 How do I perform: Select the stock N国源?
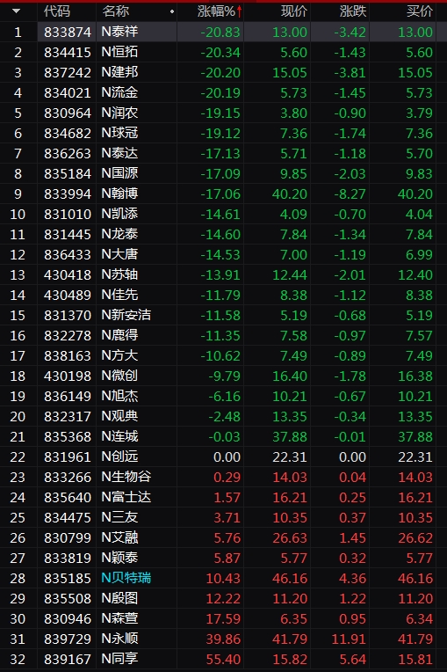click(119, 173)
